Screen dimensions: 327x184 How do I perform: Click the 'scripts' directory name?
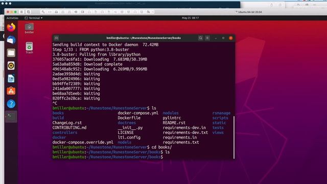(220, 118)
